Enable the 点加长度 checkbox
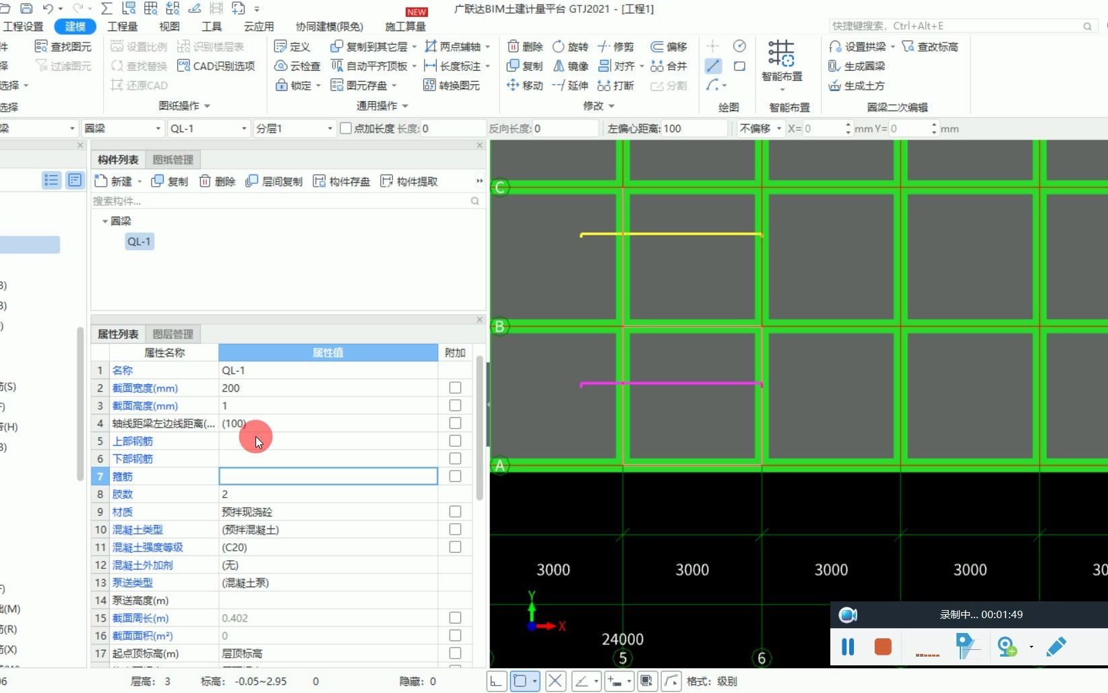 tap(344, 128)
